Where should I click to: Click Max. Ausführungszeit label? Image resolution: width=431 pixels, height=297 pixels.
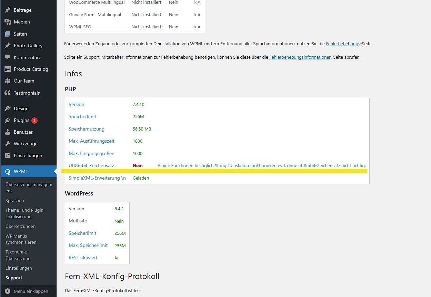point(91,141)
